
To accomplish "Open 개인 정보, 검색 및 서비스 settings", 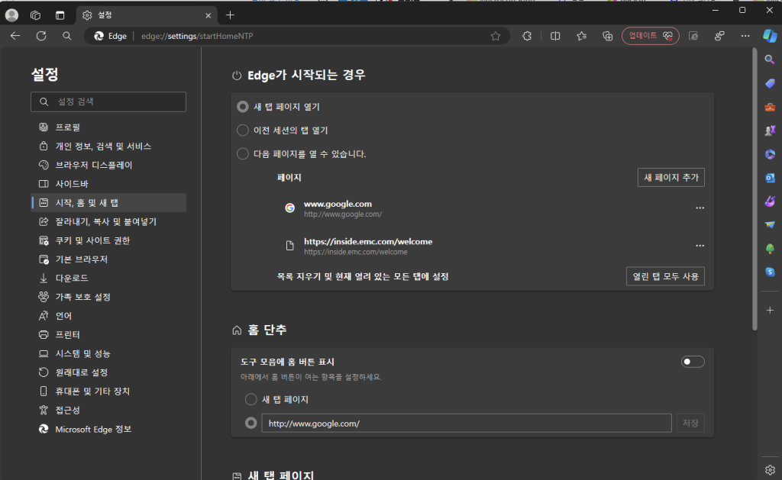I will tap(108, 146).
